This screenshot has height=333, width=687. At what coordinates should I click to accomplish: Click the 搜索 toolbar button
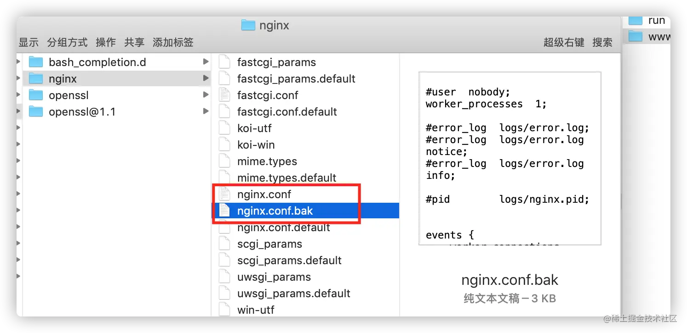point(602,42)
